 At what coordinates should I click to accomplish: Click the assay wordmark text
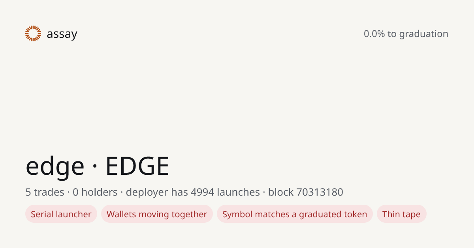[62, 34]
